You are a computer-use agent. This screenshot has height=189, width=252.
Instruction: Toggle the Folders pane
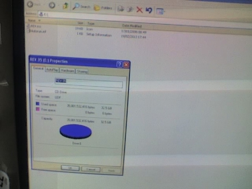103,8
